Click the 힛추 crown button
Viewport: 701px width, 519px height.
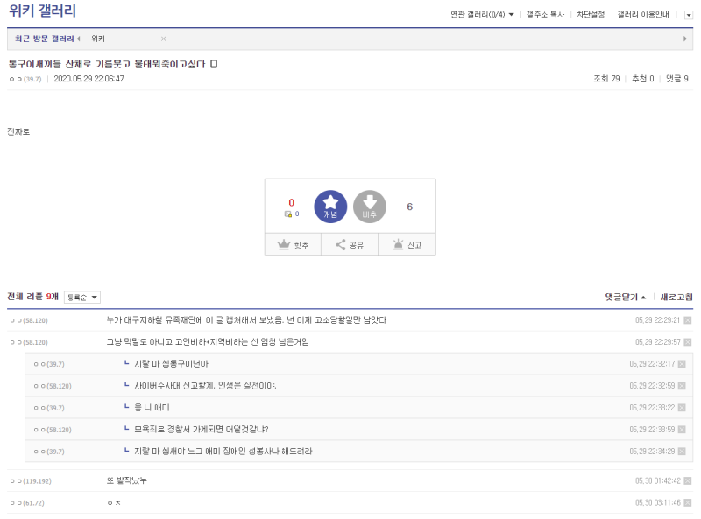point(293,244)
